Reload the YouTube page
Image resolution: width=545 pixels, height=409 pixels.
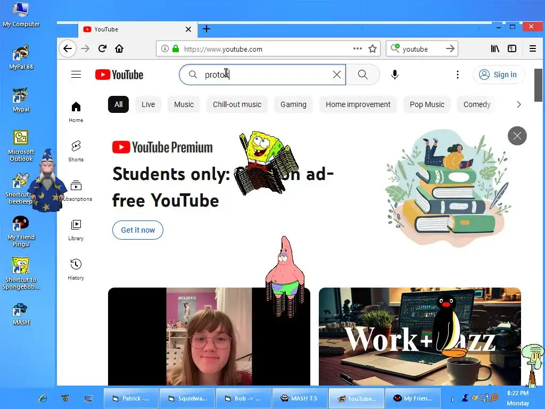click(x=102, y=48)
